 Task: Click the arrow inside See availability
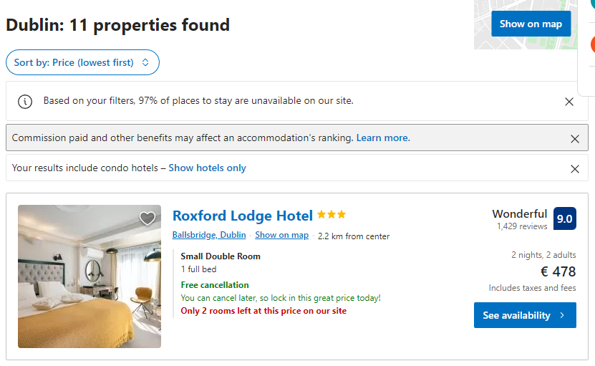click(562, 316)
